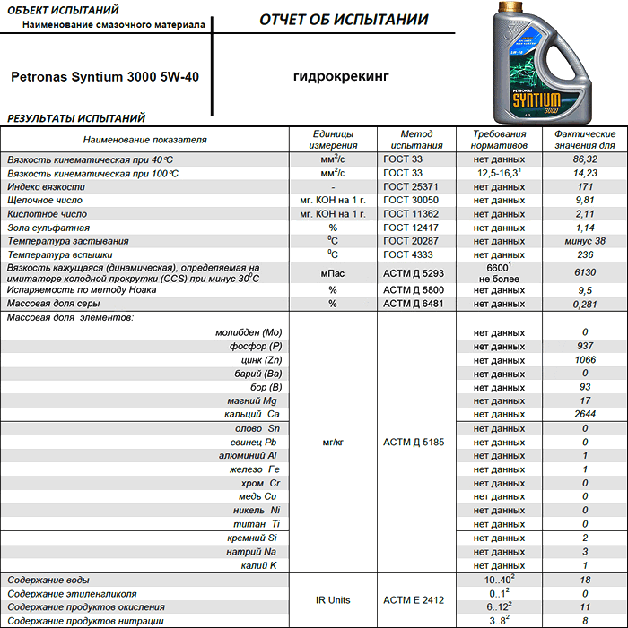The image size is (628, 628).
Task: Select the CCS viscosity value 6130
Action: click(585, 272)
